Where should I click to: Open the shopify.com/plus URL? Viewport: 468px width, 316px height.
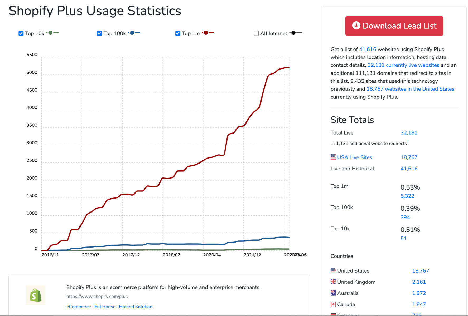pos(97,297)
